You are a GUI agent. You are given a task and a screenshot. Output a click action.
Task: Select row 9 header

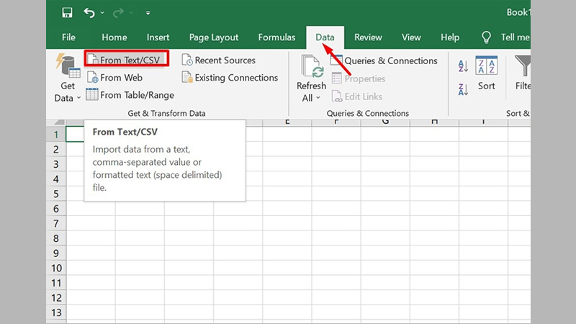56,253
